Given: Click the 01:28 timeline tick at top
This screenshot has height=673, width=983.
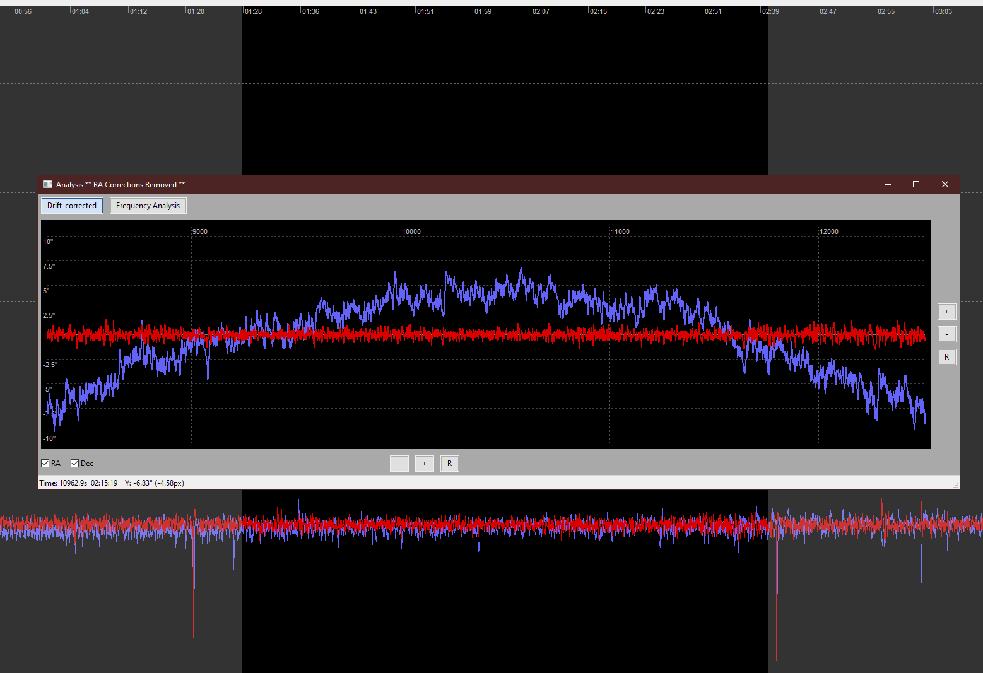Looking at the screenshot, I should [x=253, y=11].
